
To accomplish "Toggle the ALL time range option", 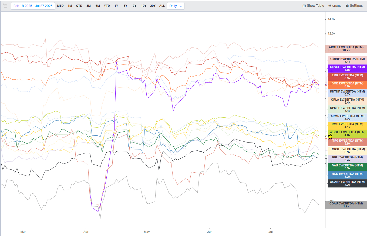I will [162, 5].
